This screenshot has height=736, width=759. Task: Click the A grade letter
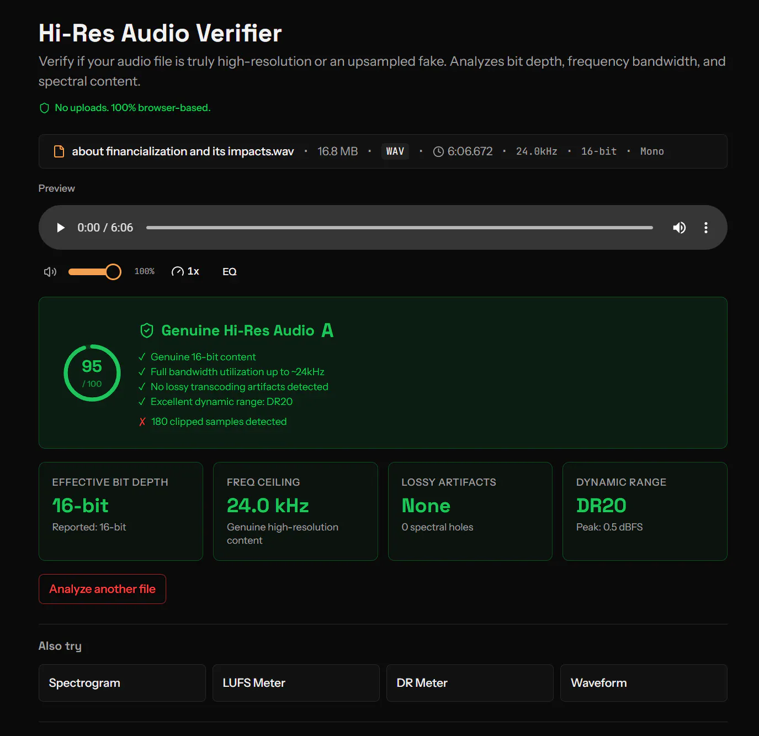(x=327, y=330)
